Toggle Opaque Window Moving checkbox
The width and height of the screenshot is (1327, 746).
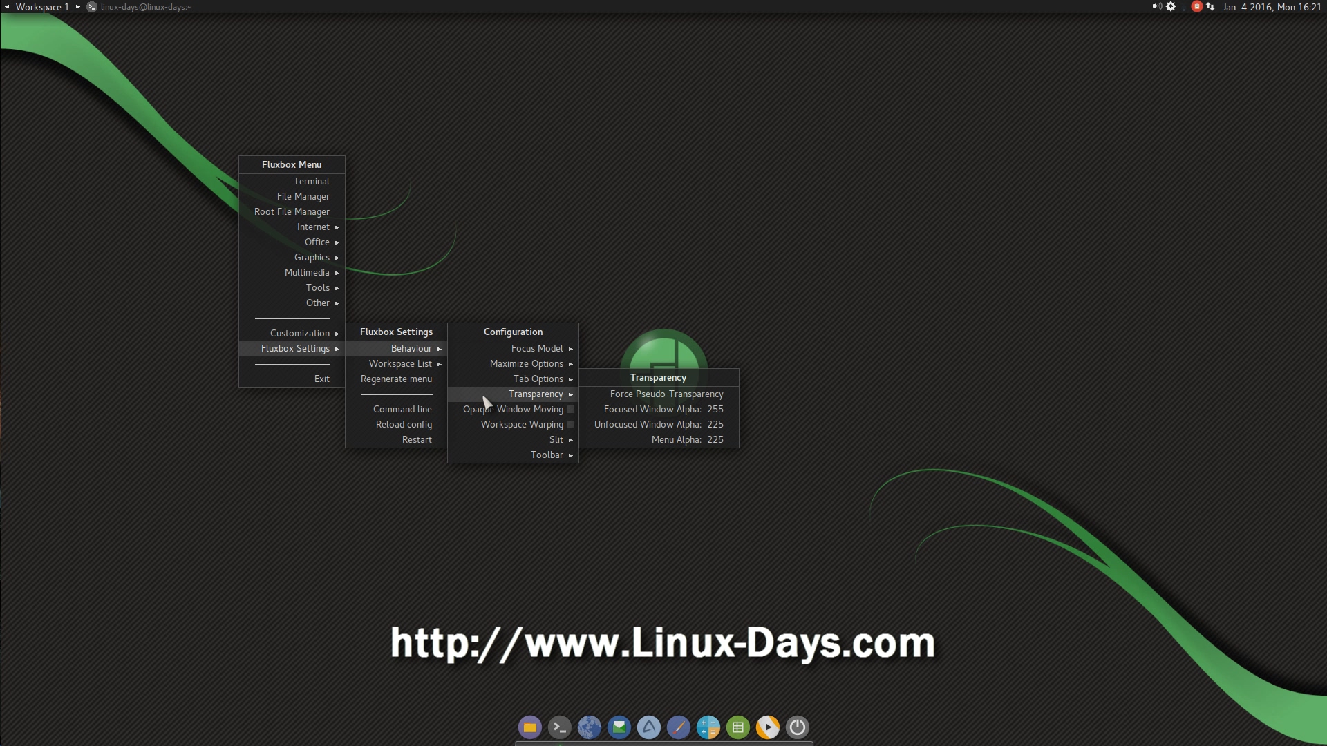570,409
